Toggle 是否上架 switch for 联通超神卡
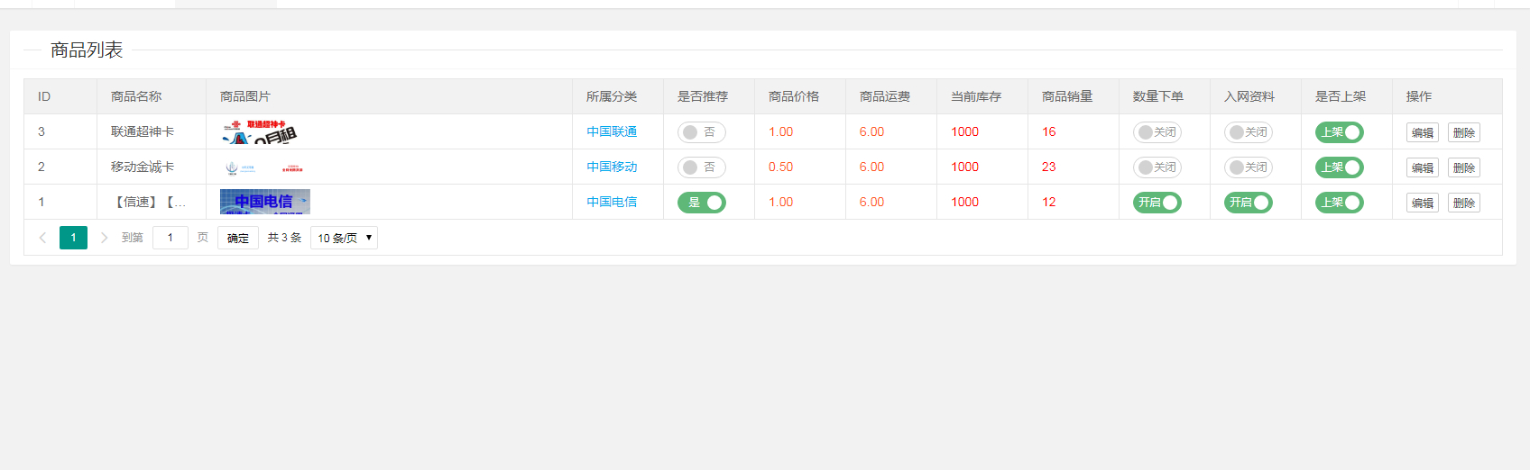Image resolution: width=1530 pixels, height=470 pixels. pos(1339,132)
